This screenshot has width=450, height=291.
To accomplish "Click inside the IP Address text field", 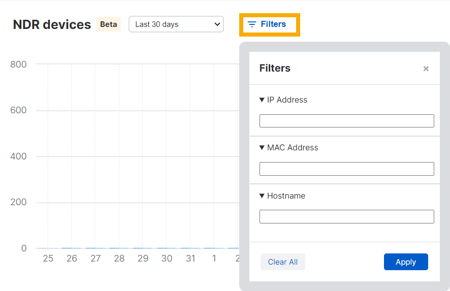I will (x=346, y=121).
